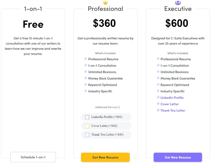Click checkmark icon next to Executive LinkedIn Profile
The height and width of the screenshot is (163, 211).
pyautogui.click(x=158, y=97)
